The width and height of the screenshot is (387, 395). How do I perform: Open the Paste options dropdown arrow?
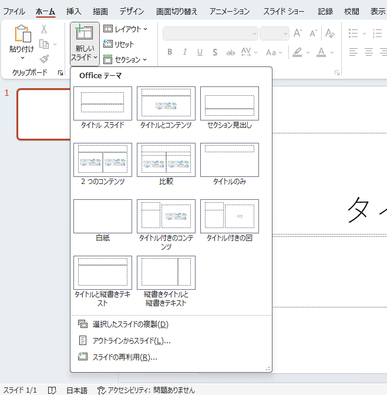point(23,58)
